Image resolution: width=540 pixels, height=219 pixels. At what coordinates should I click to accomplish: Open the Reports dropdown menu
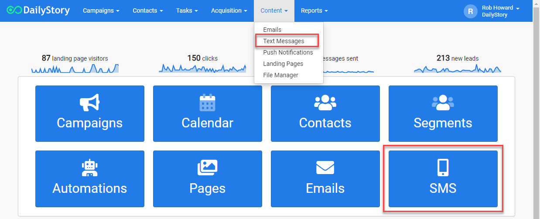(x=314, y=10)
